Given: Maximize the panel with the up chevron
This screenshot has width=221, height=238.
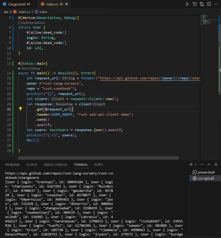Looking at the screenshot, I should 209,164.
